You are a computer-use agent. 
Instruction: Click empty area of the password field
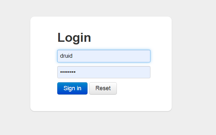(120, 72)
